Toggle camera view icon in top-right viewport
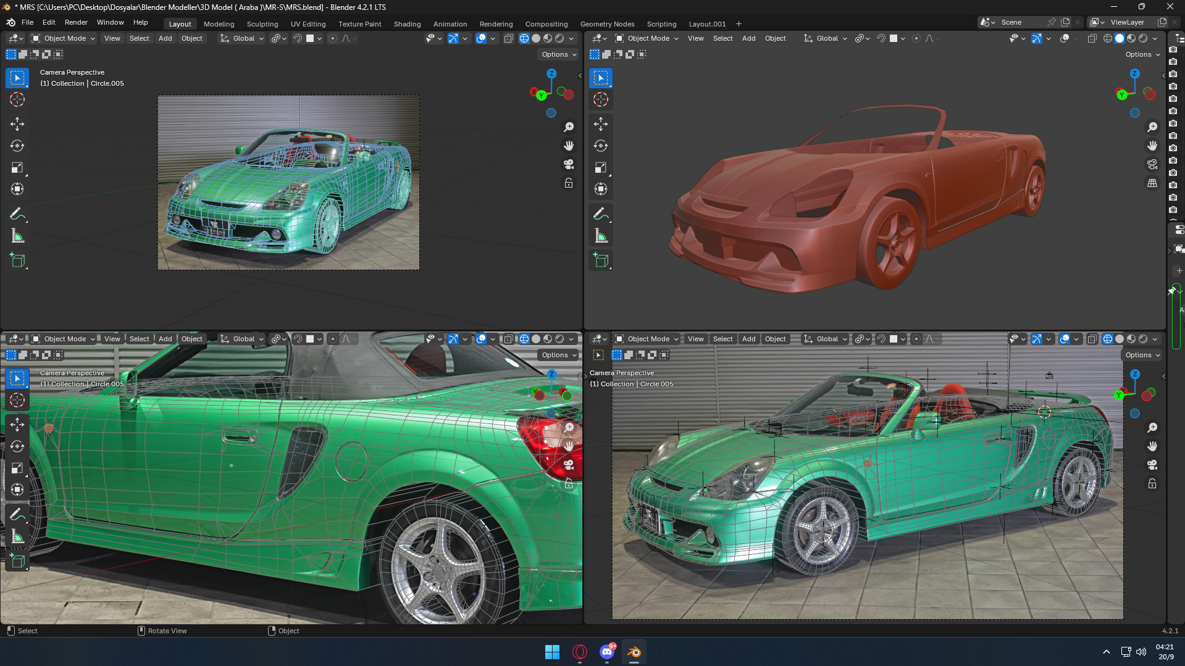This screenshot has height=666, width=1185. coord(1152,164)
